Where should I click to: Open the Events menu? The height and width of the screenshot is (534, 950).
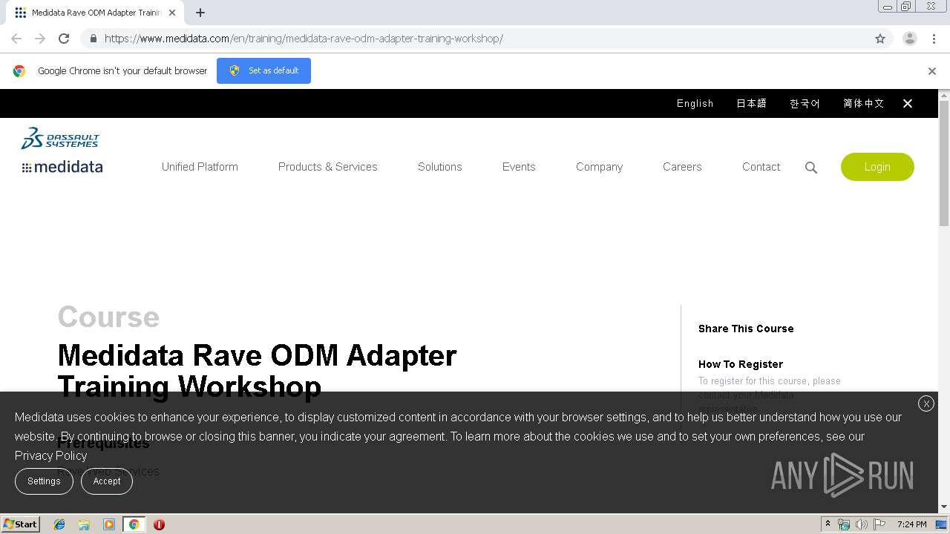pos(519,167)
